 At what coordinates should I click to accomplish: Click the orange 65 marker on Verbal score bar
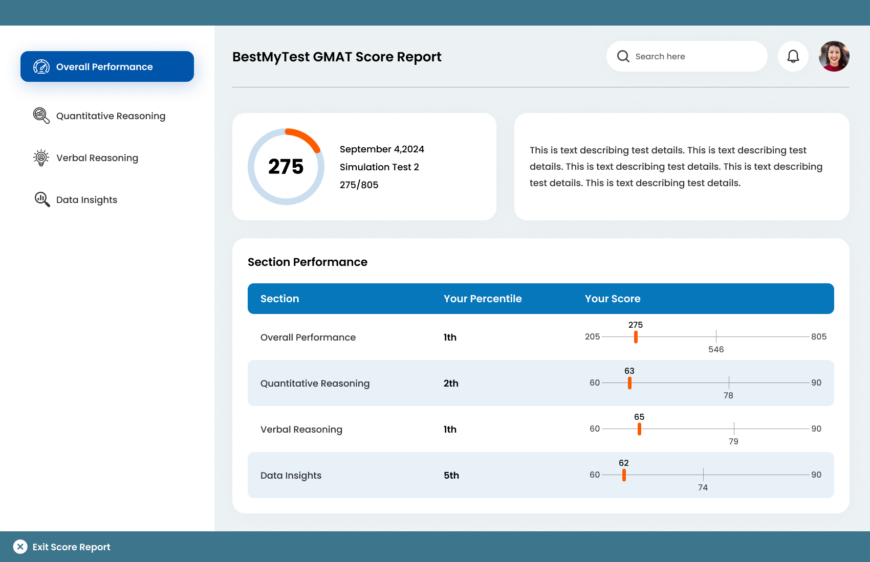pos(639,429)
